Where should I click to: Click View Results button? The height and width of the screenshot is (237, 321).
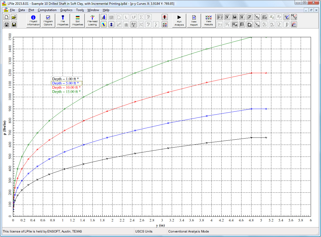click(209, 21)
